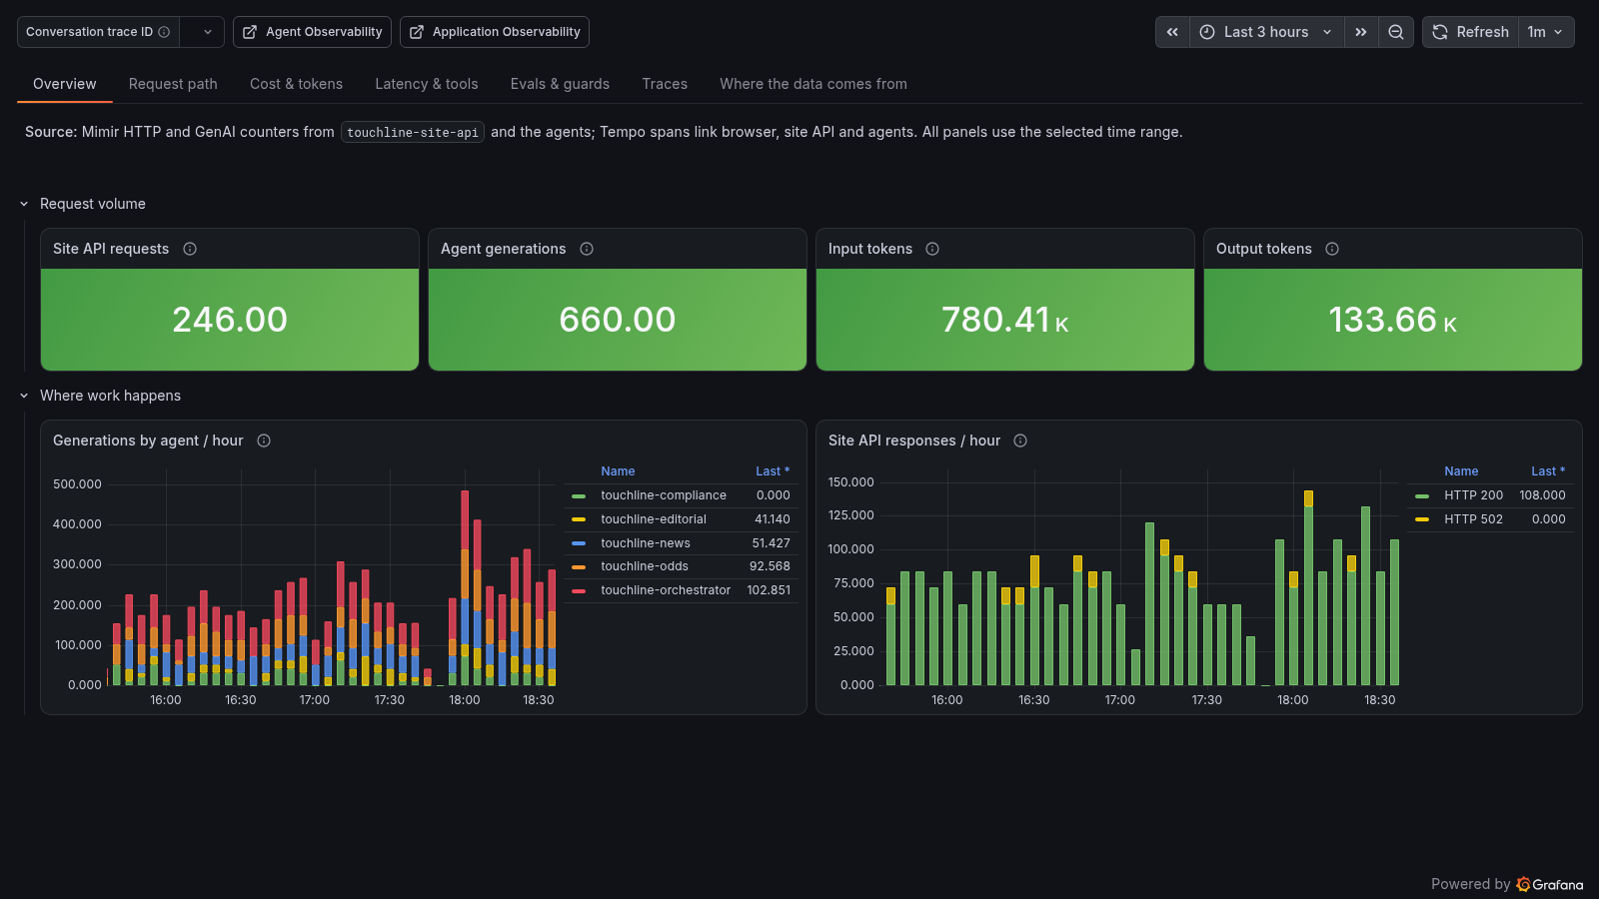Shift time range forward
Screen dimensions: 1599x899
pos(1361,32)
